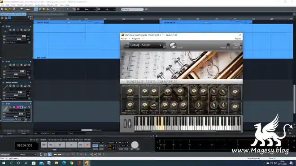The height and width of the screenshot is (166, 296).
Task: Select the scissors cut mouse mode tool
Action: tap(40, 9)
